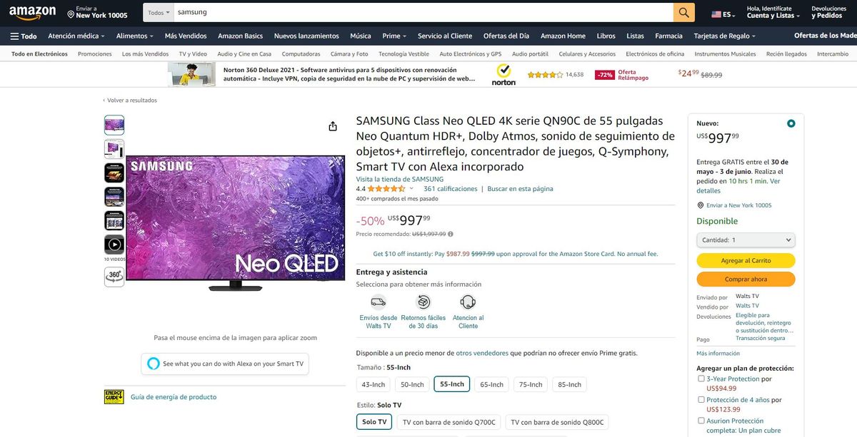The height and width of the screenshot is (437, 857).
Task: Go to TV y Video subcategory
Action: coord(193,54)
